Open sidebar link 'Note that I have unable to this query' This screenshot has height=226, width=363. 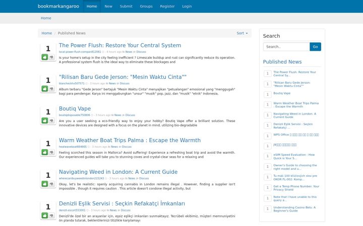coord(295,198)
